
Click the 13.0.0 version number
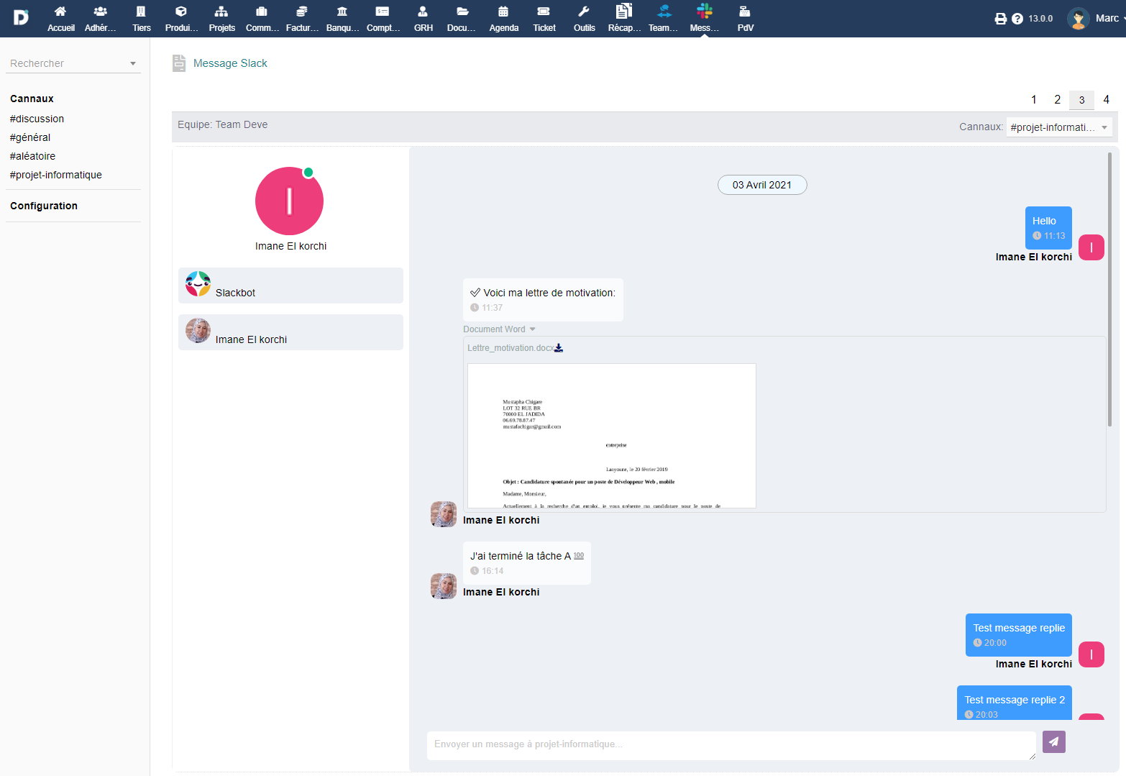click(1040, 19)
